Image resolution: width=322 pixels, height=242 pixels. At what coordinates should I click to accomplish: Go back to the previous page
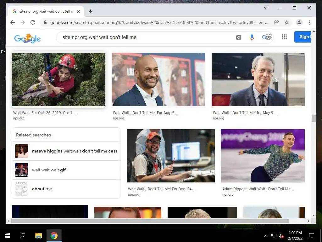point(13,22)
